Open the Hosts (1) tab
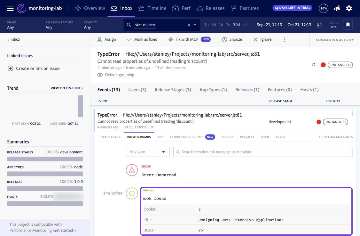 click(x=309, y=90)
